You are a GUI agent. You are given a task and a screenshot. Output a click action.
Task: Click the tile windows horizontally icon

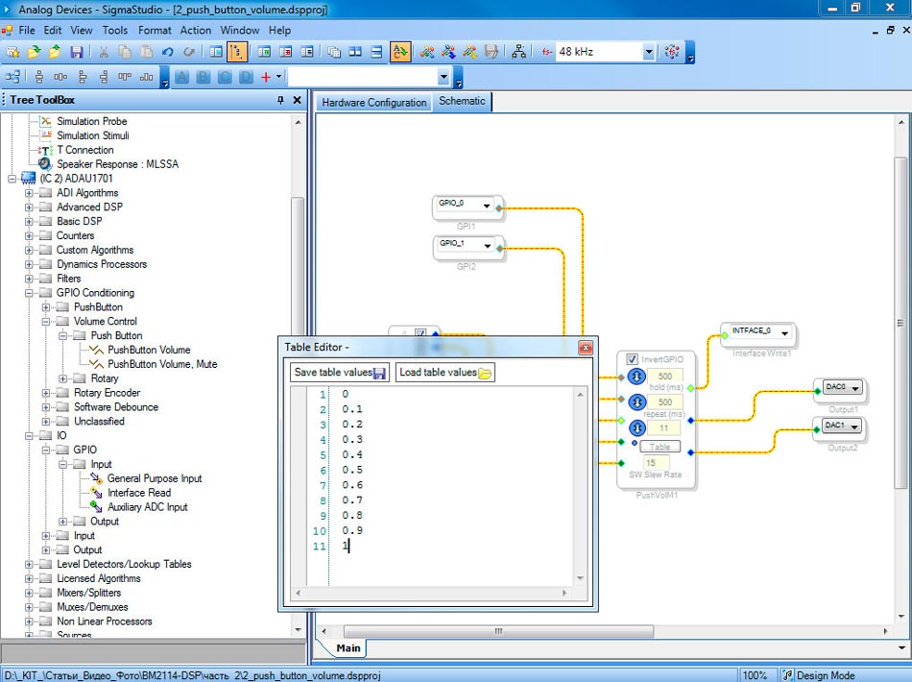[376, 52]
